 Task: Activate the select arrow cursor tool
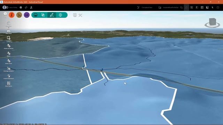213,7
